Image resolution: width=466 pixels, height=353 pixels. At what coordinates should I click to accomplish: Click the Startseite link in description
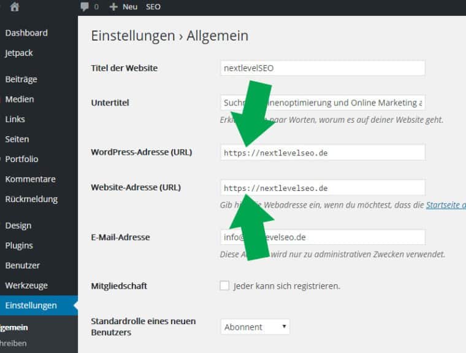click(x=446, y=205)
